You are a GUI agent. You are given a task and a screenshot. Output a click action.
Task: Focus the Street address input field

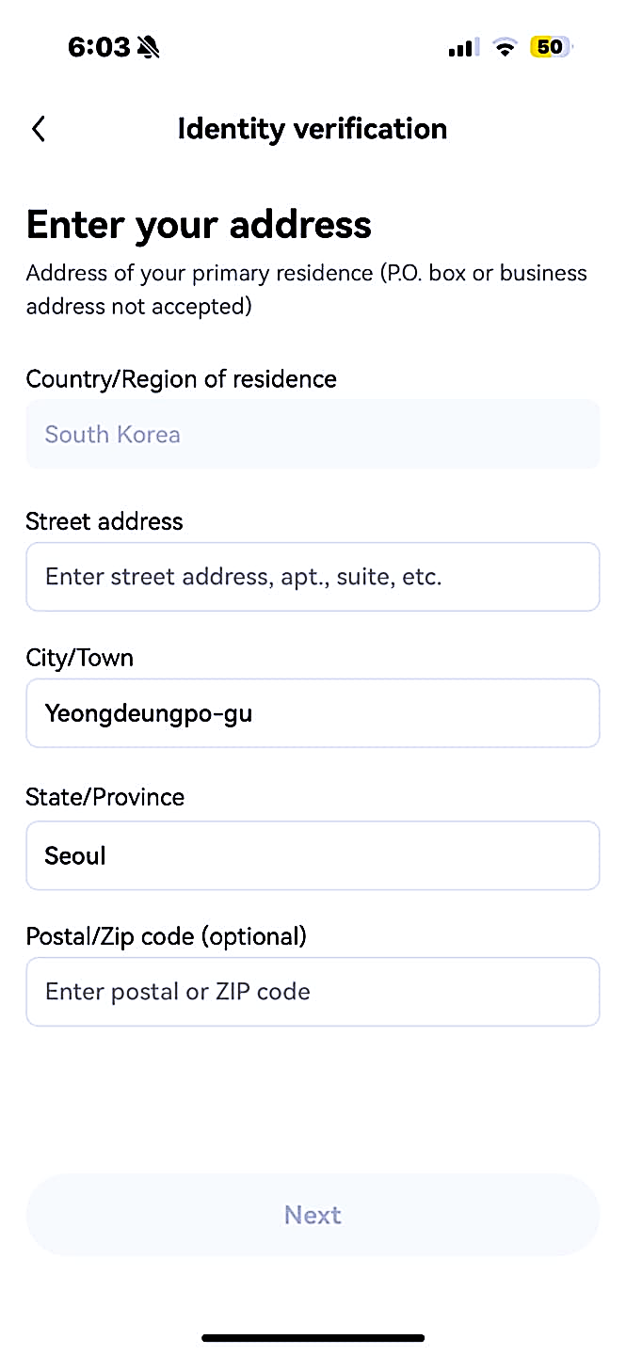tap(313, 577)
